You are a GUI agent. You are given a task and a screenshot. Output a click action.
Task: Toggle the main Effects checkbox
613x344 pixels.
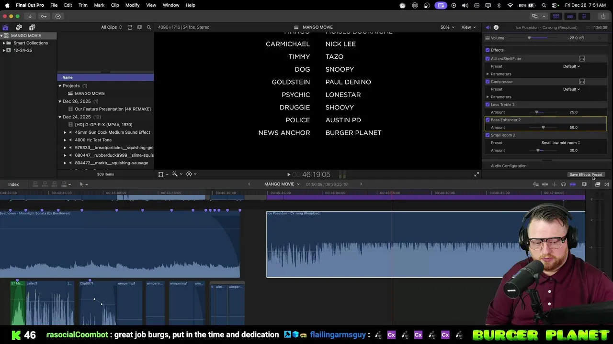[488, 50]
